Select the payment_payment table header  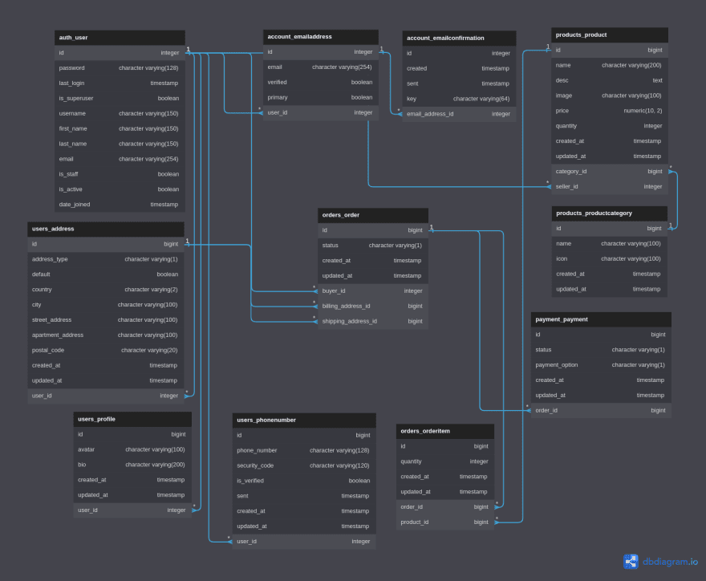(x=601, y=319)
